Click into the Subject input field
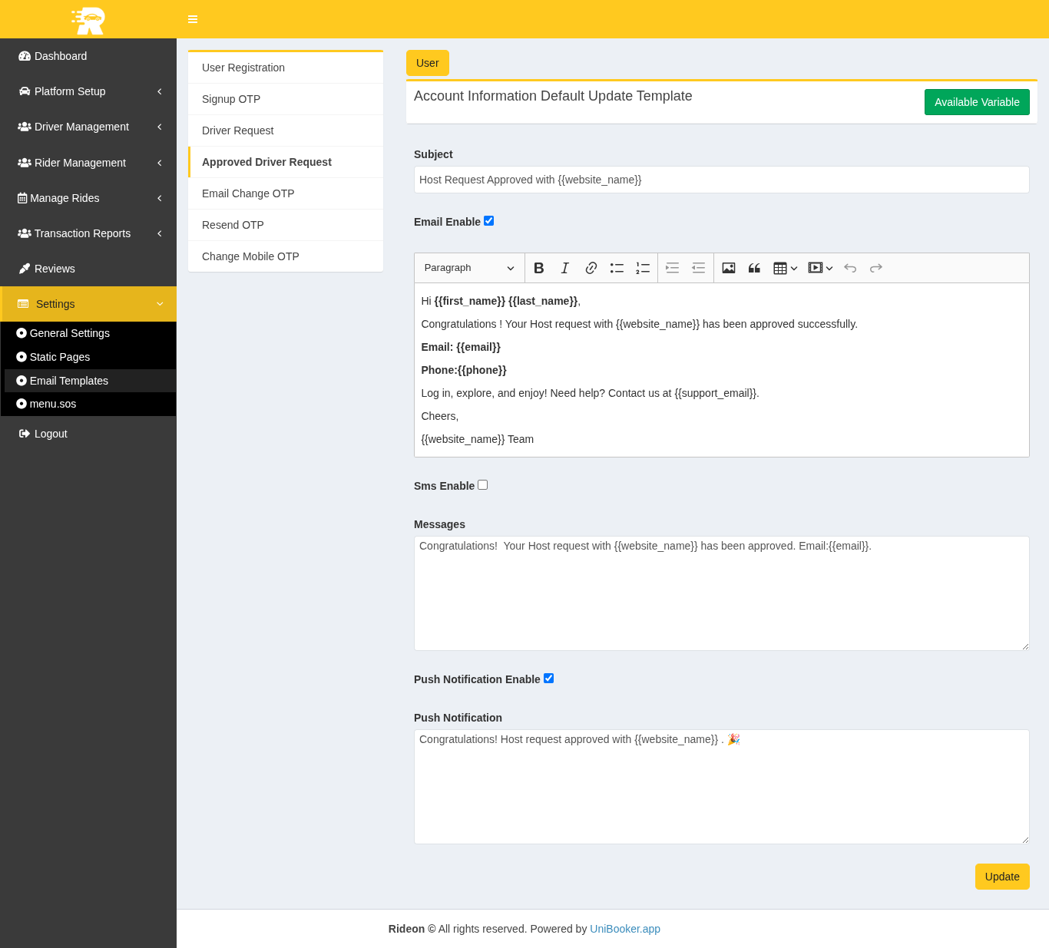Image resolution: width=1049 pixels, height=948 pixels. pos(721,180)
